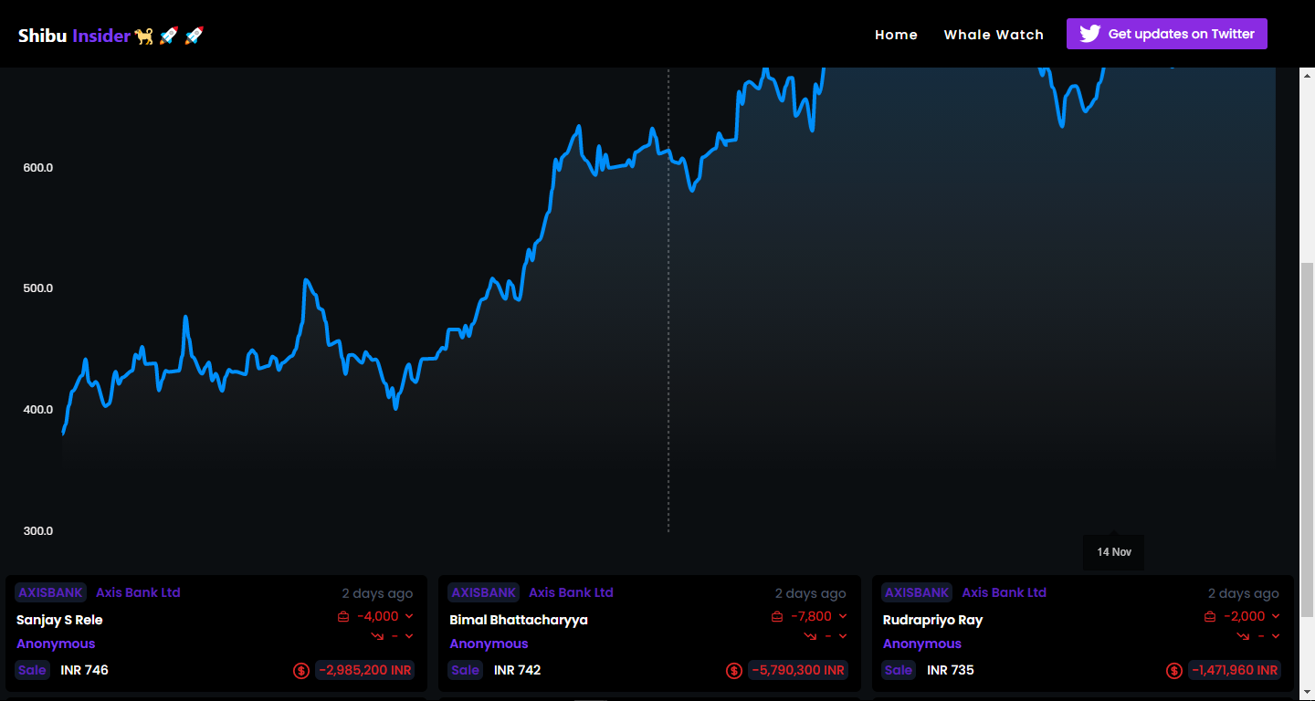The width and height of the screenshot is (1315, 701).
Task: Click the 300.0 price axis label
Action: pyautogui.click(x=37, y=531)
